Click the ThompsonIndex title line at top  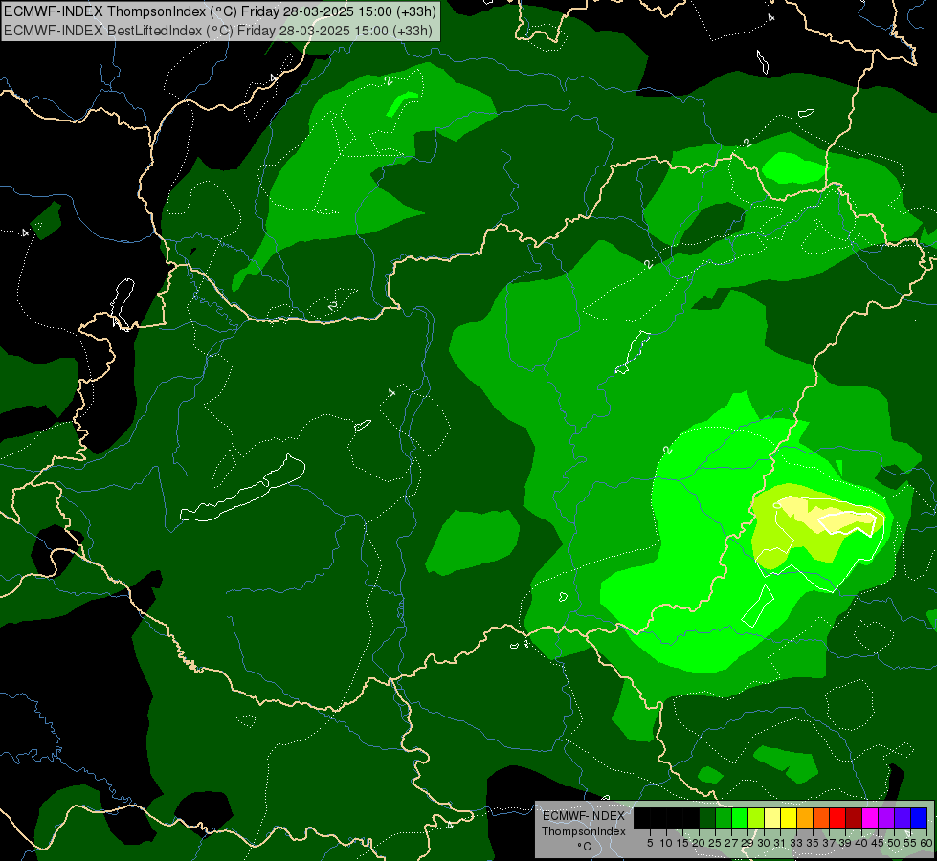pyautogui.click(x=220, y=11)
